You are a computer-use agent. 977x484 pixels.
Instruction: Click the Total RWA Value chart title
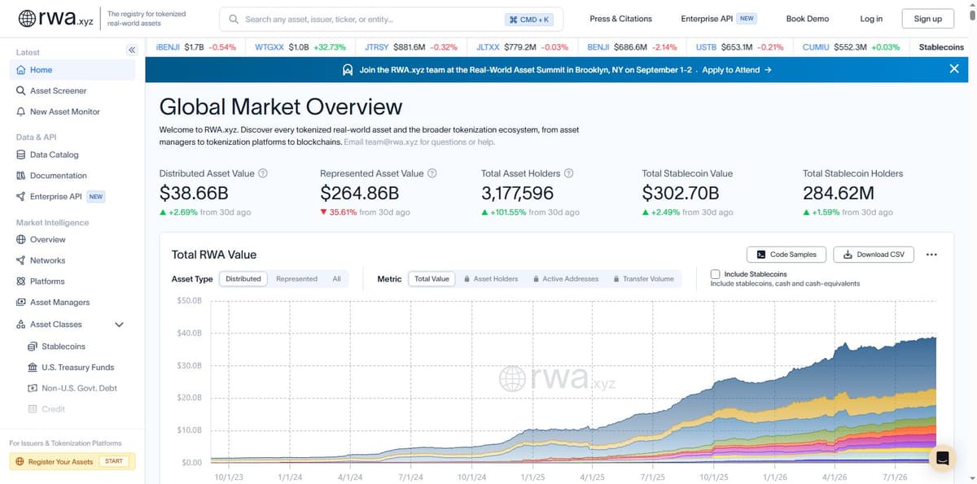214,255
